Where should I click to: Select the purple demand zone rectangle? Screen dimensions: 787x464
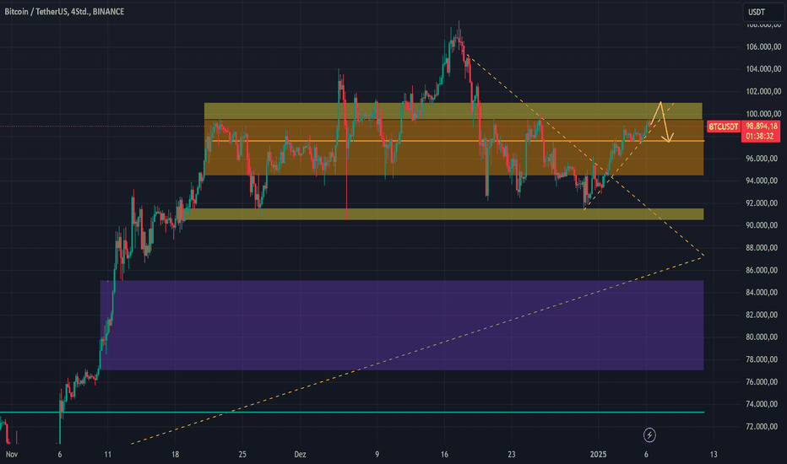tap(401, 325)
